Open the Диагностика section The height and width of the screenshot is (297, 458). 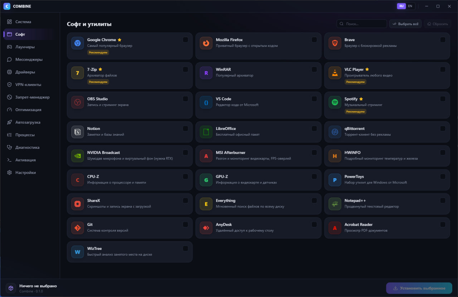coord(30,147)
